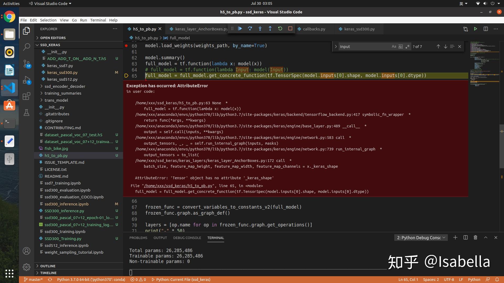Open the Source Control view

click(27, 64)
